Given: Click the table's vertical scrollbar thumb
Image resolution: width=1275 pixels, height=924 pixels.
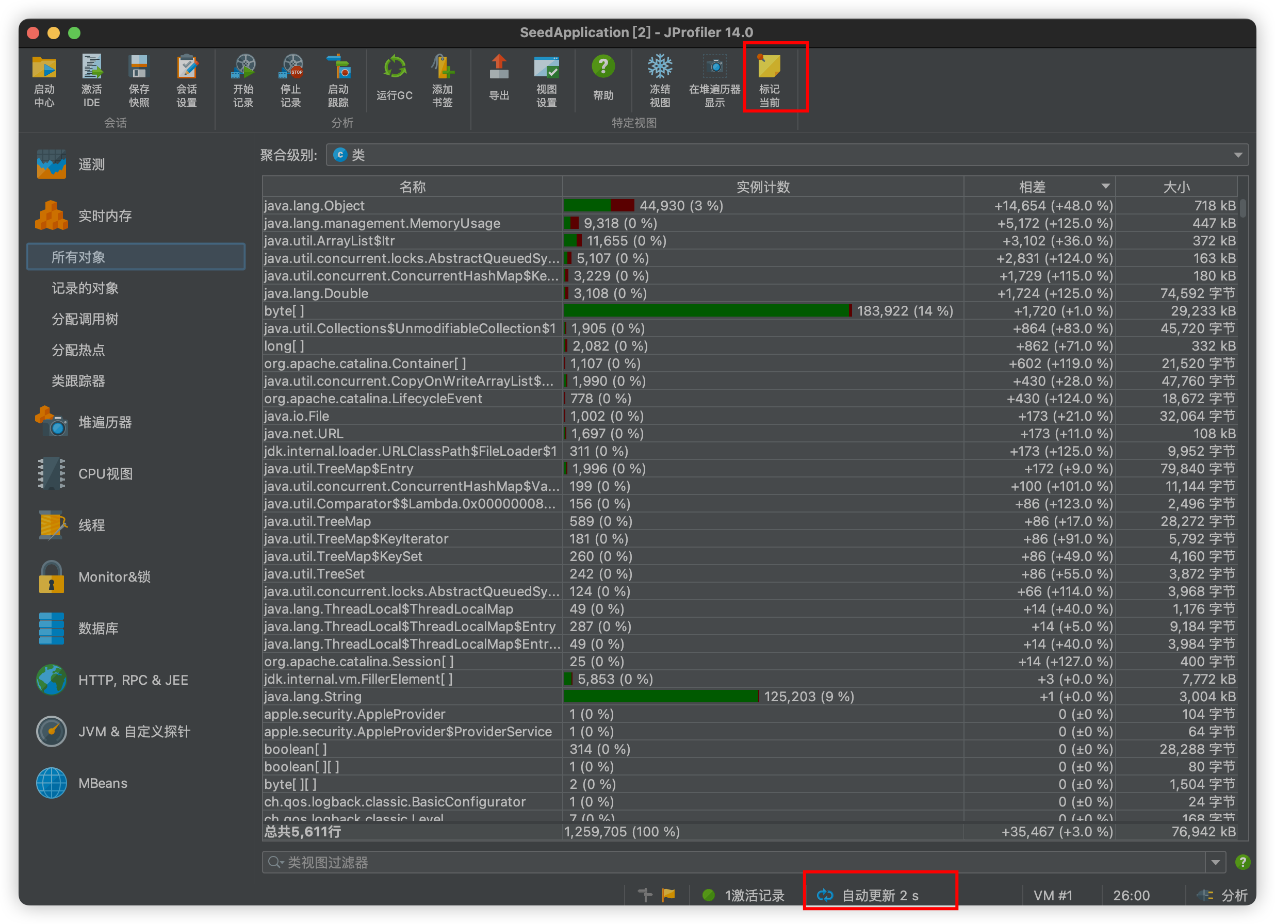Looking at the screenshot, I should coord(1243,208).
